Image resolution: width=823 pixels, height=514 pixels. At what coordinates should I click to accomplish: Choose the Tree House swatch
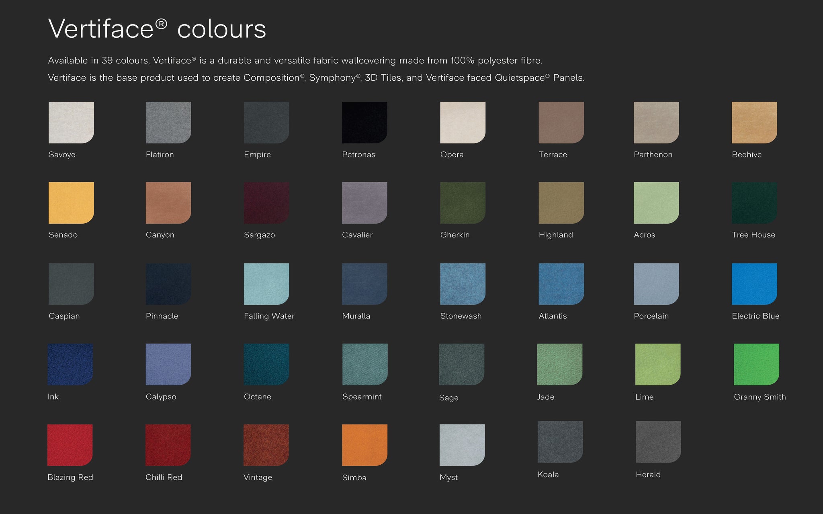tap(754, 203)
